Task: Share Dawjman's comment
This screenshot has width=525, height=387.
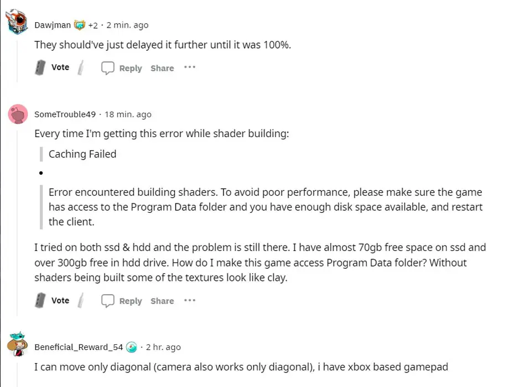Action: 162,68
